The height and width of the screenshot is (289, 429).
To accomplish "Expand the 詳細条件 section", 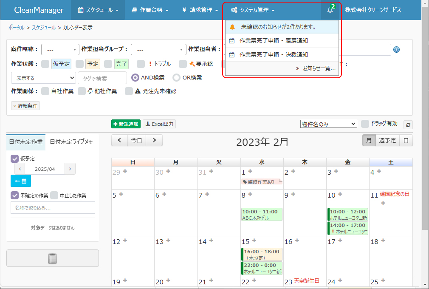I will [25, 105].
